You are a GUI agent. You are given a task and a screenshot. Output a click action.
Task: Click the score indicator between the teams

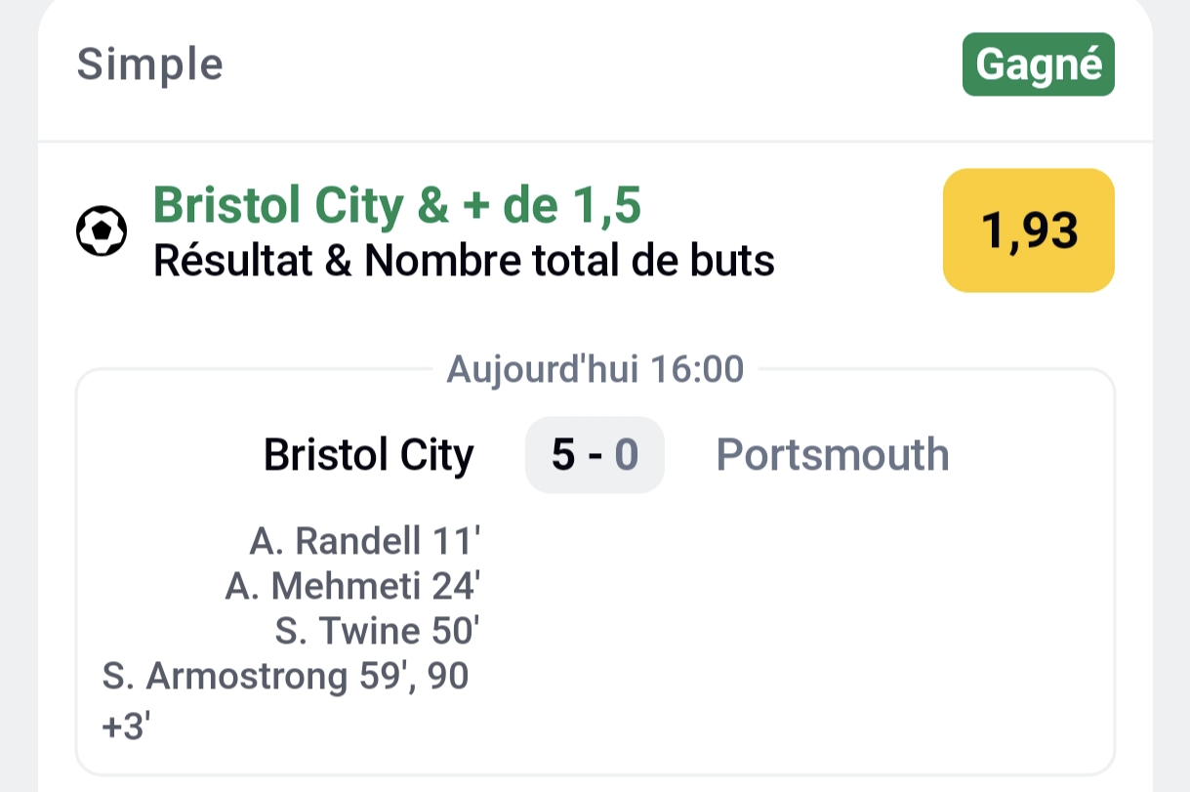pyautogui.click(x=595, y=453)
